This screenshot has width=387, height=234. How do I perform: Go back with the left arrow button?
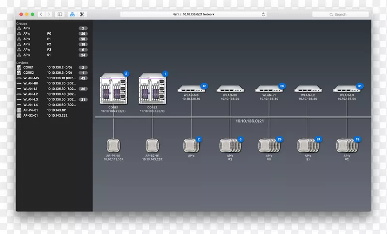[41, 14]
